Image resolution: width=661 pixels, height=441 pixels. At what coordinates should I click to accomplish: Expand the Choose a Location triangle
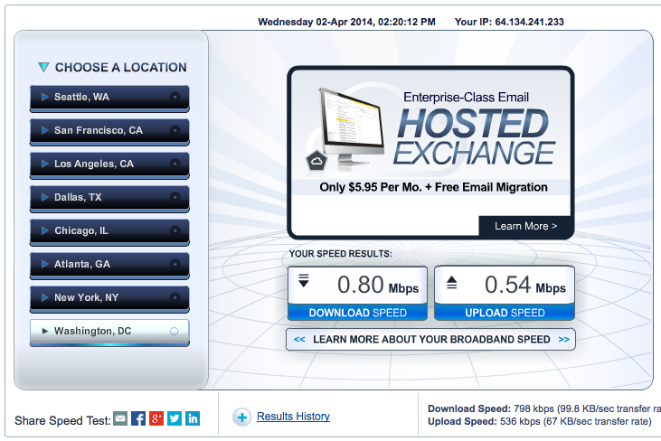tap(43, 67)
